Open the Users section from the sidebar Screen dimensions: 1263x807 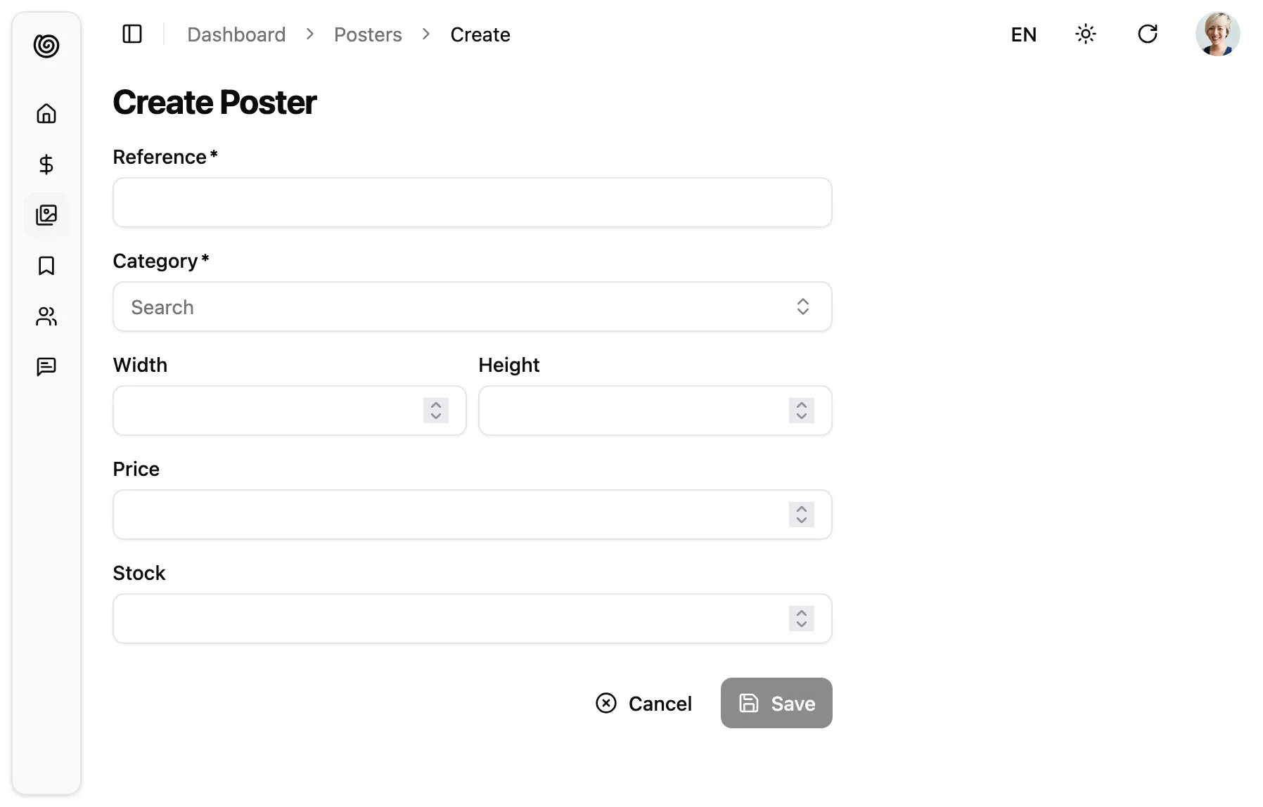pyautogui.click(x=46, y=316)
